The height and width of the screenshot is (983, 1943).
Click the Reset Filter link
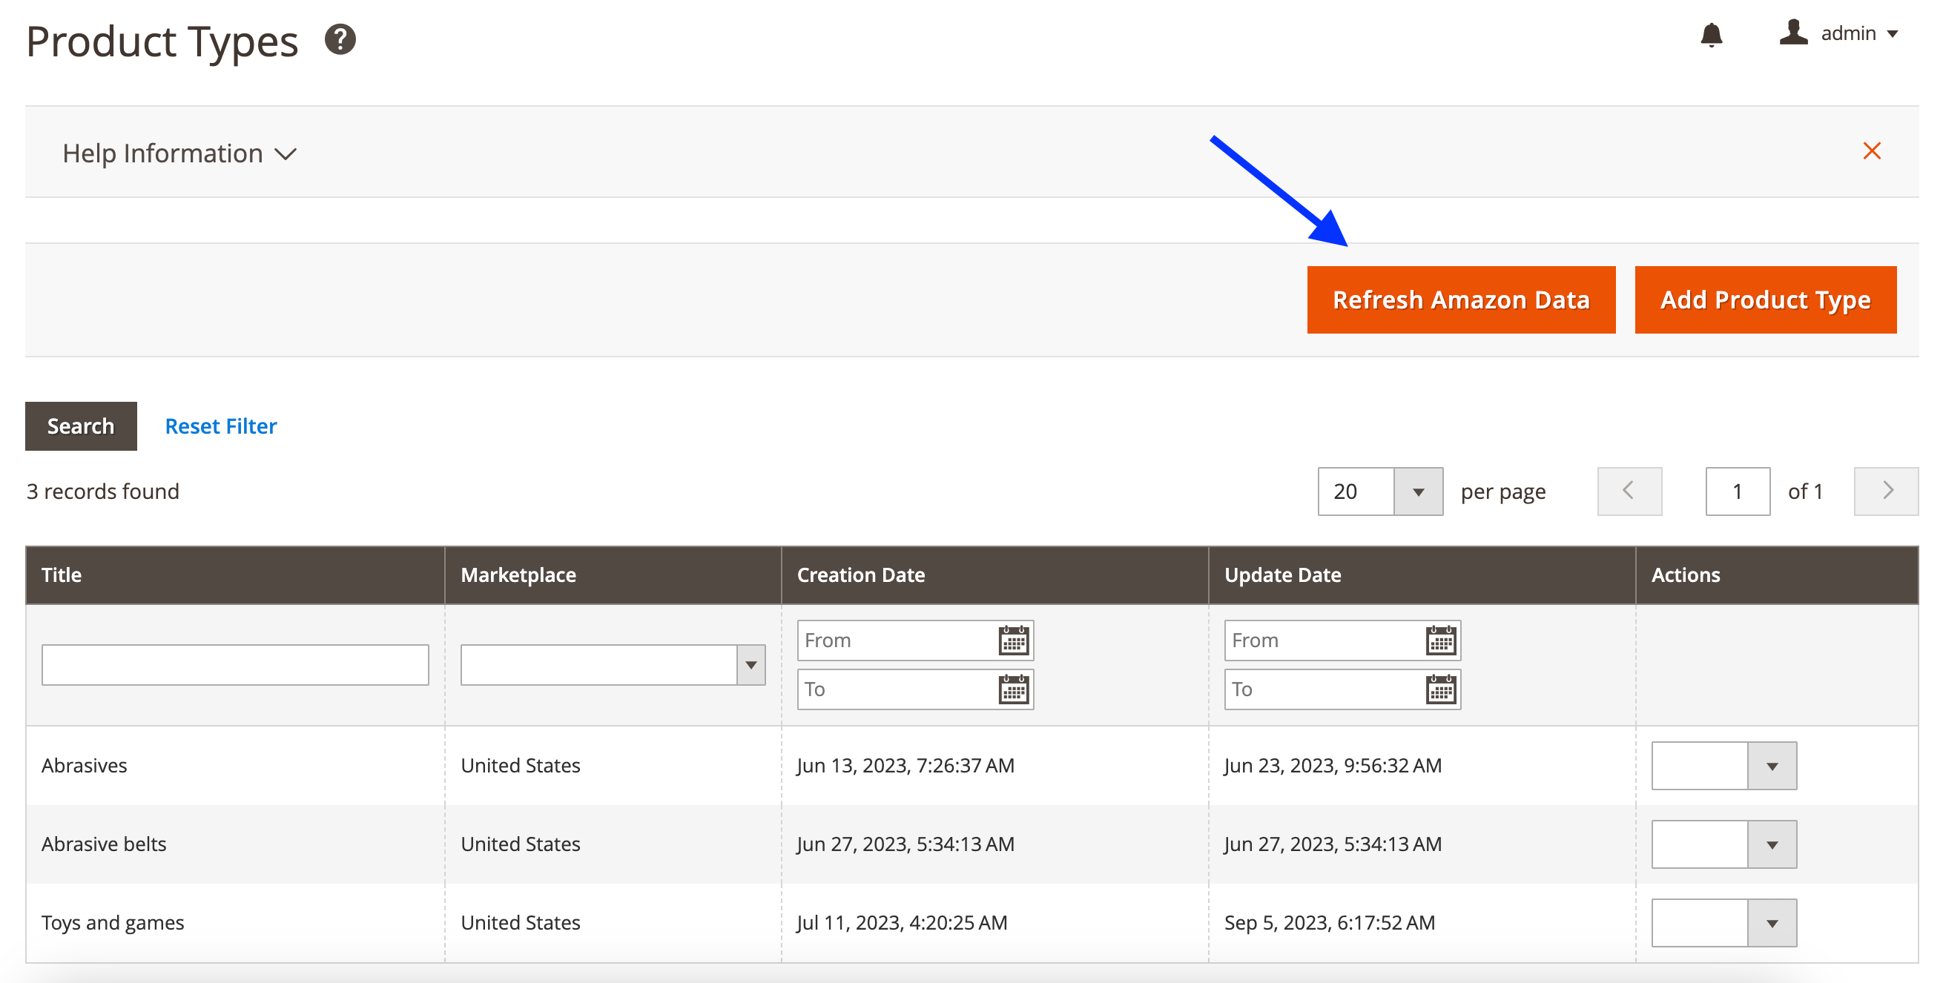(x=220, y=426)
